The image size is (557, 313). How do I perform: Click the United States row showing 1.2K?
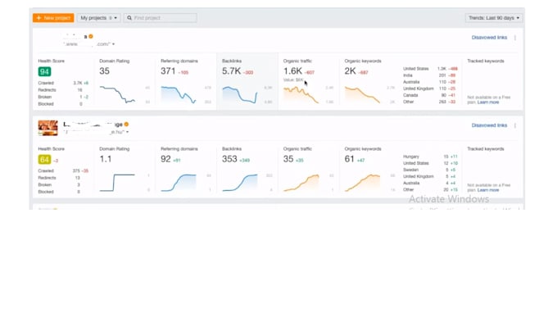[x=430, y=69]
